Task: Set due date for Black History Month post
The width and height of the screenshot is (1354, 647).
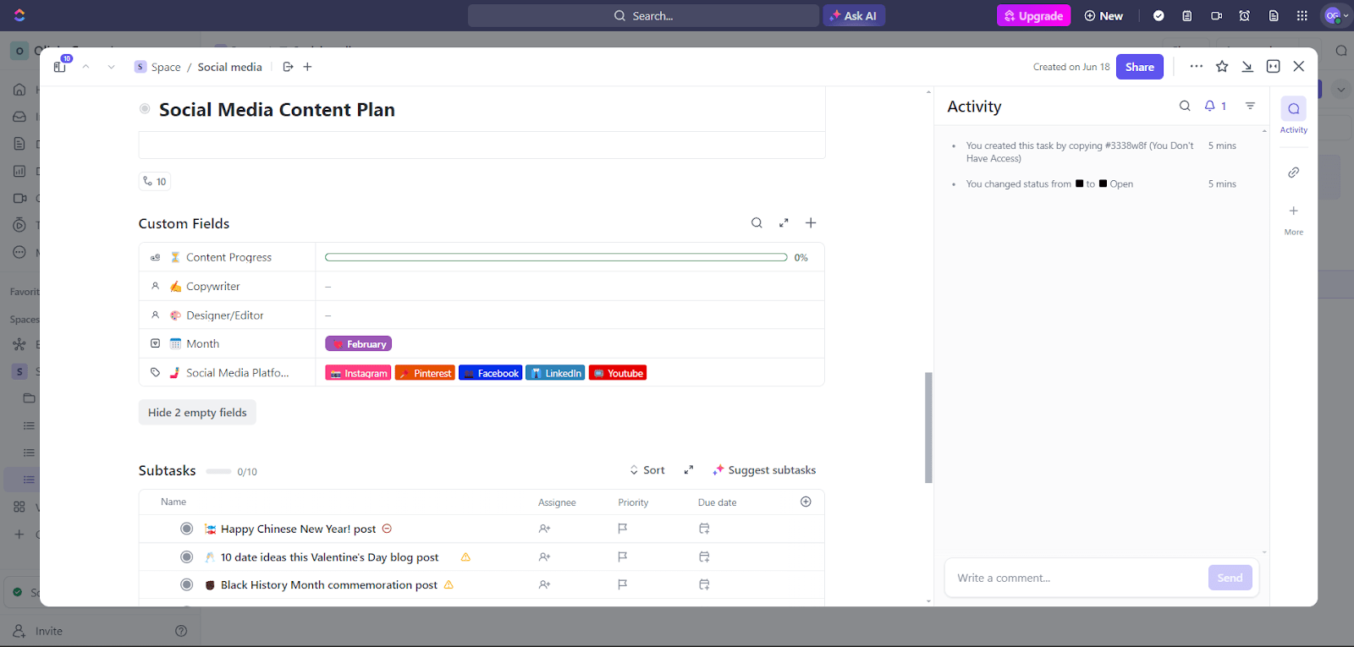Action: [x=704, y=584]
